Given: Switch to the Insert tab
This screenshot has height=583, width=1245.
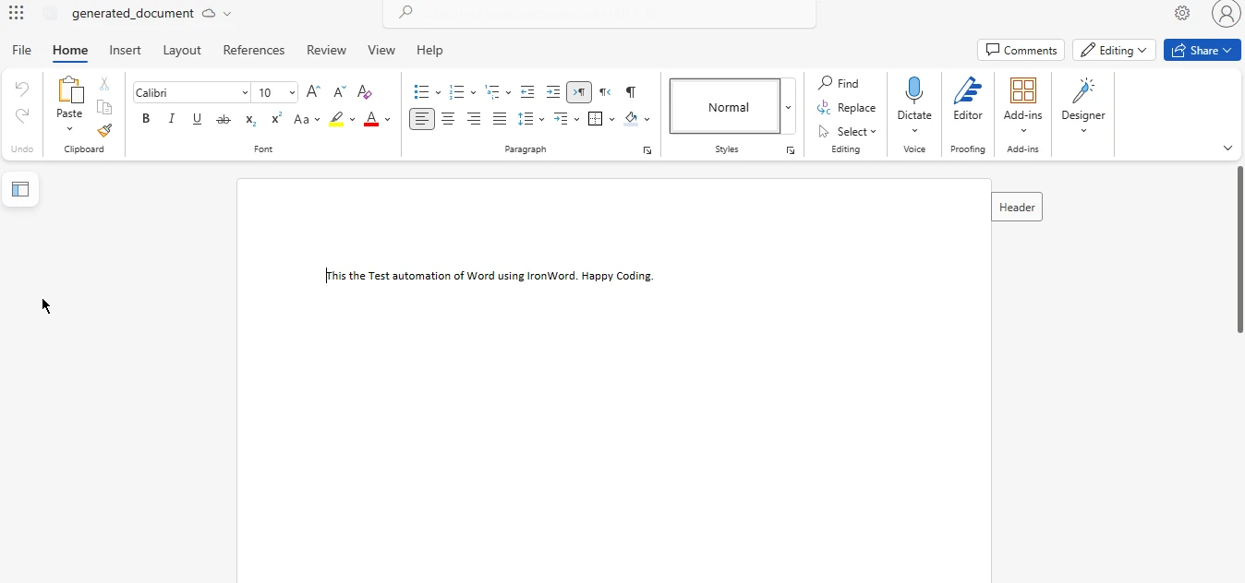Looking at the screenshot, I should pos(125,50).
